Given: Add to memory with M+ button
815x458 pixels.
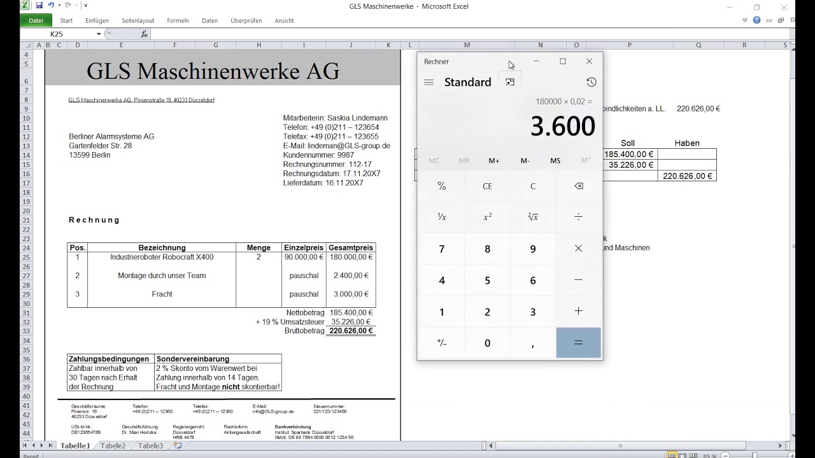Looking at the screenshot, I should click(x=494, y=161).
